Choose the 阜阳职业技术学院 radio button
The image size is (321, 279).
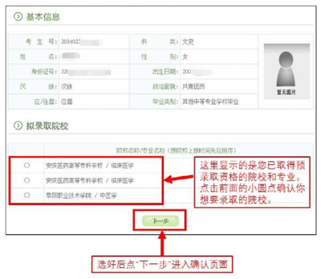pyautogui.click(x=27, y=195)
